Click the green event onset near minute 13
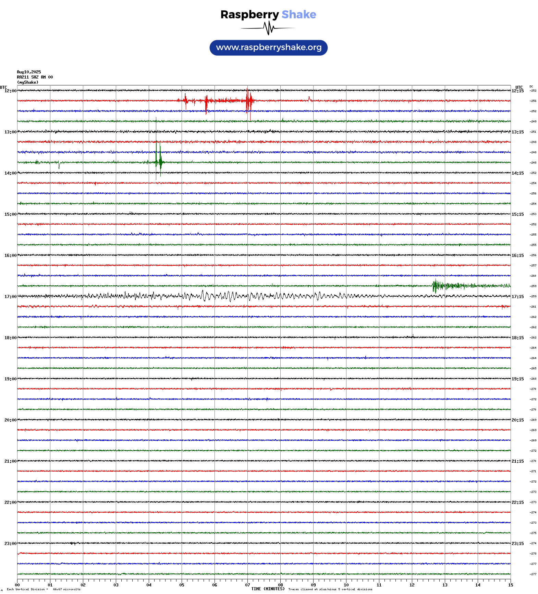Screen dimensions: 538x594 click(x=435, y=285)
